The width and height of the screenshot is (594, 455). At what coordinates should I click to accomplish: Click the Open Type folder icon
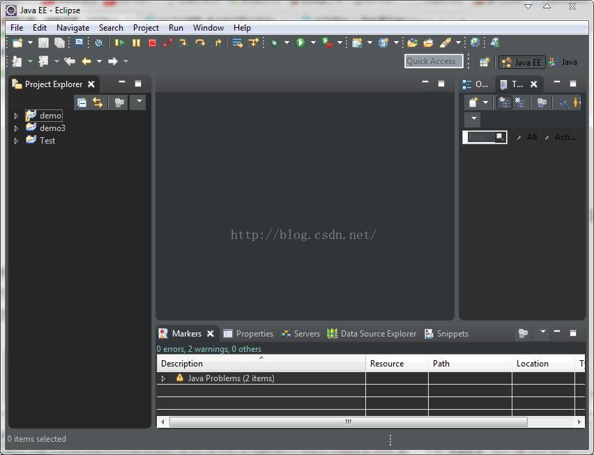412,43
